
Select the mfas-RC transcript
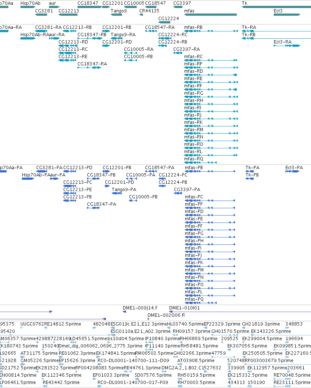(211, 60)
